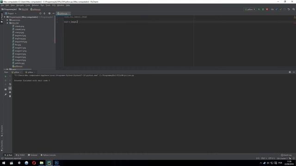Open PyCharm from Windows taskbar

(49, 163)
